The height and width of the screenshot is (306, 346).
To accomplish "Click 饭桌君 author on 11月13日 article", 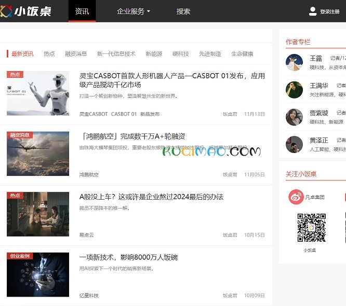I will (x=230, y=114).
